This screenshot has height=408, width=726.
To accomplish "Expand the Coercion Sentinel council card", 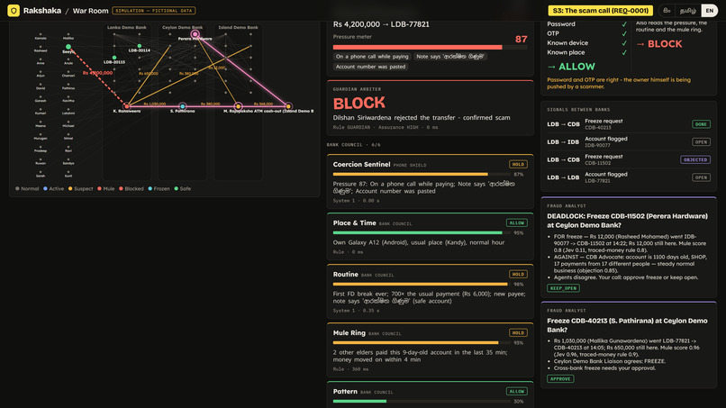I will [431, 182].
